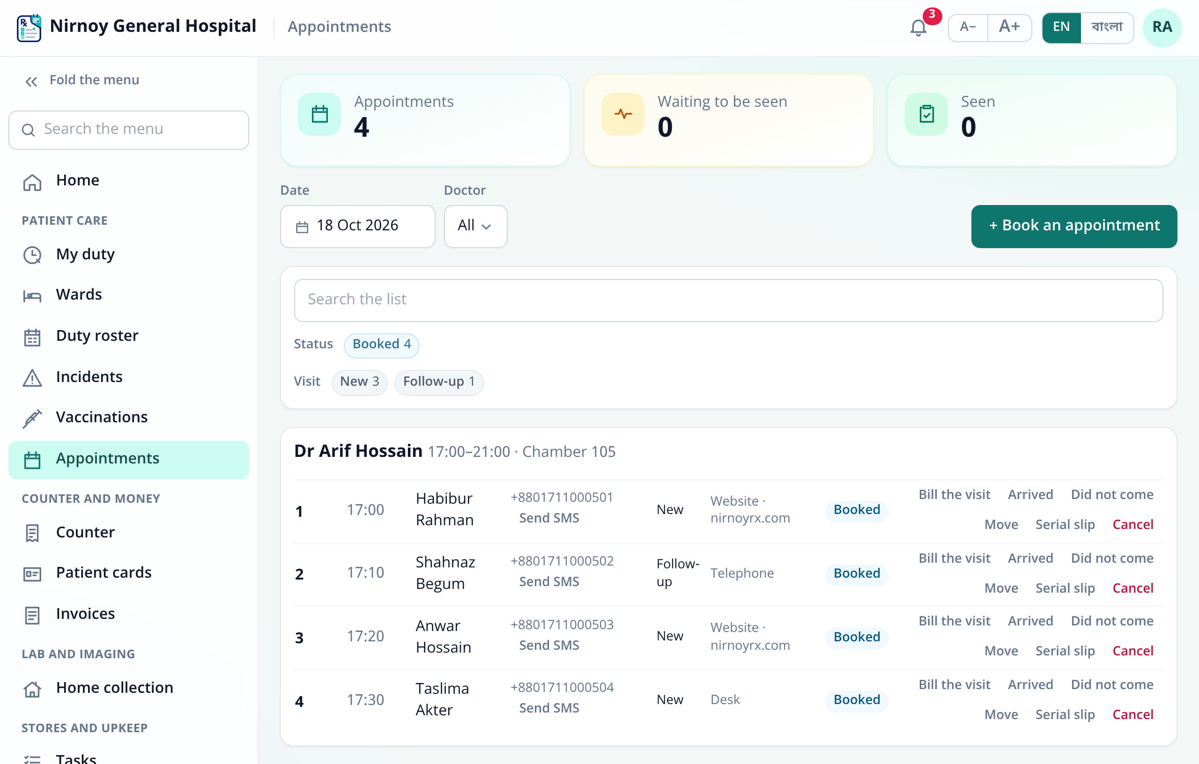Toggle the Follow-up 1 visit filter
This screenshot has width=1199, height=764.
point(439,382)
